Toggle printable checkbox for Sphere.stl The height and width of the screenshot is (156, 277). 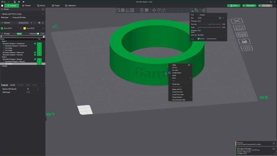(35, 52)
